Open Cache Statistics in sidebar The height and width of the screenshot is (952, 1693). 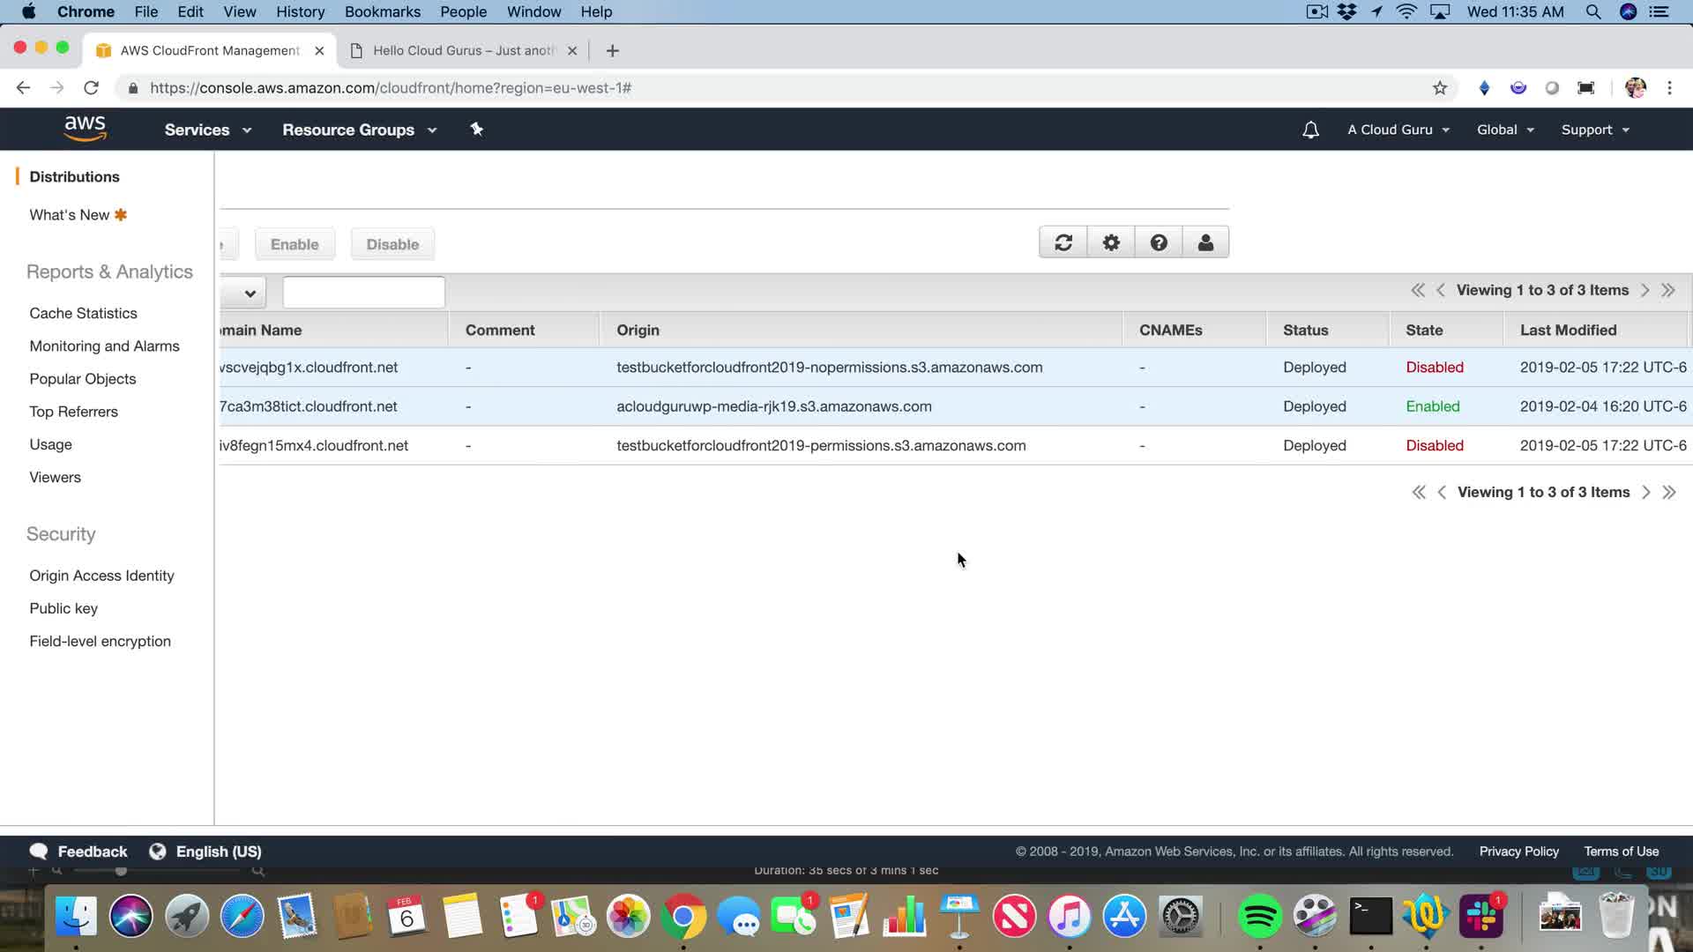(x=83, y=313)
